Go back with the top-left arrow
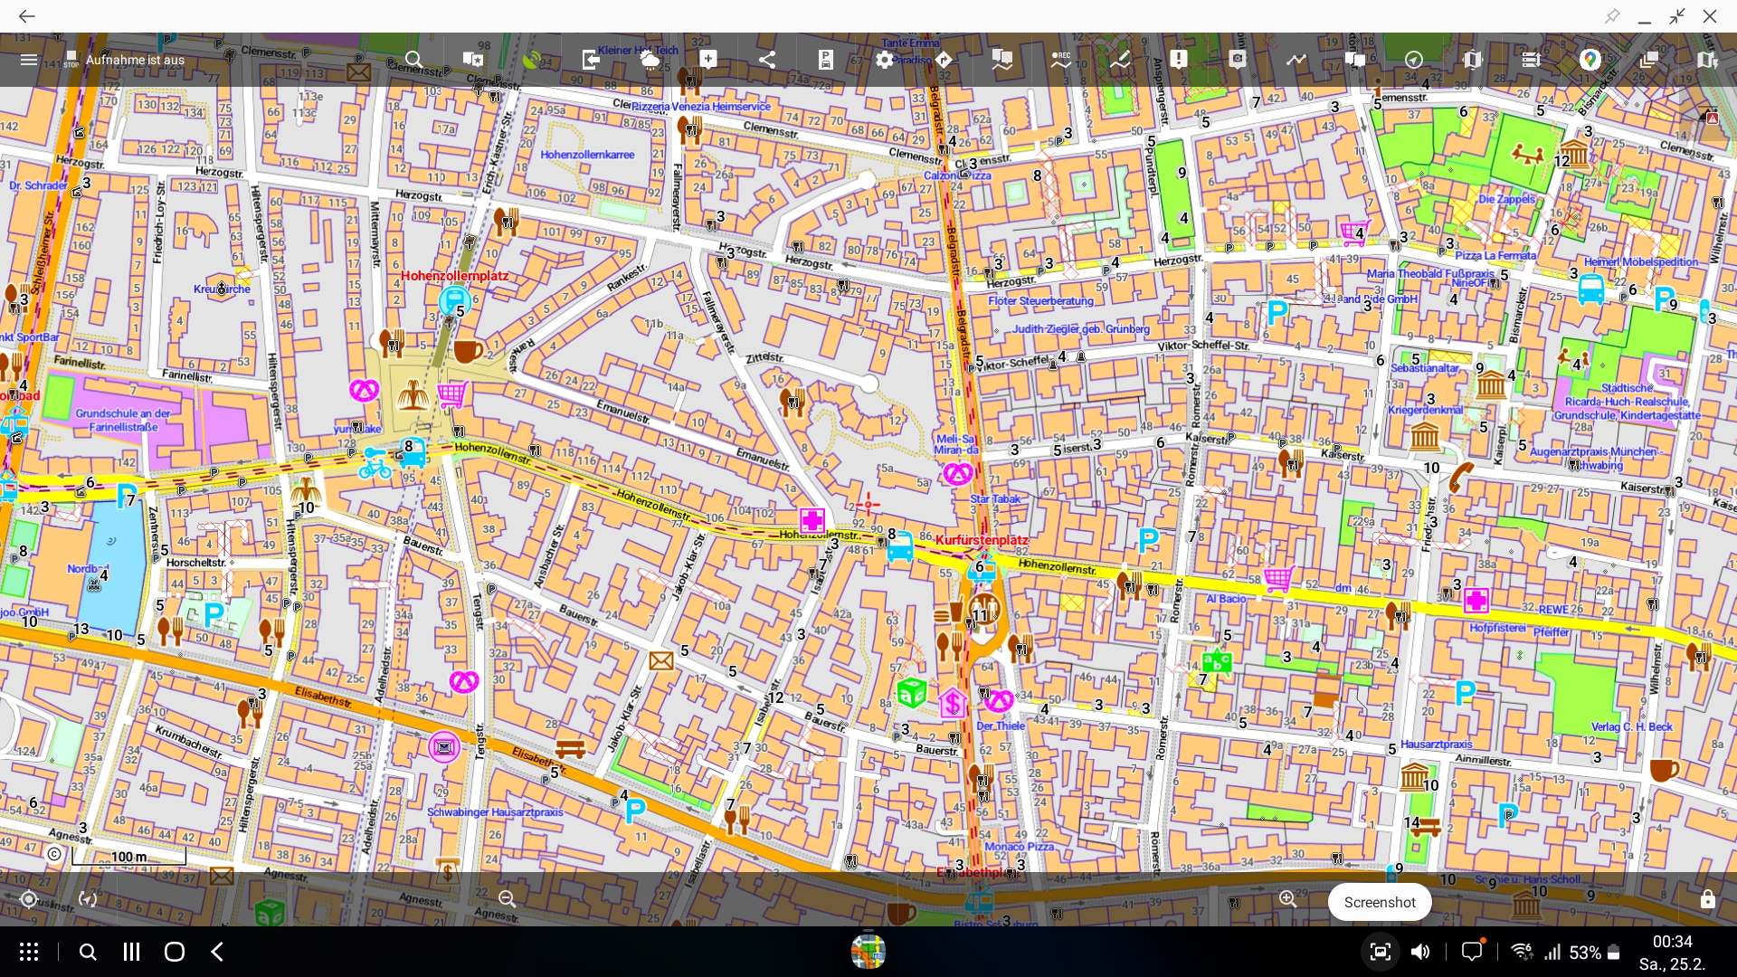 [x=27, y=16]
